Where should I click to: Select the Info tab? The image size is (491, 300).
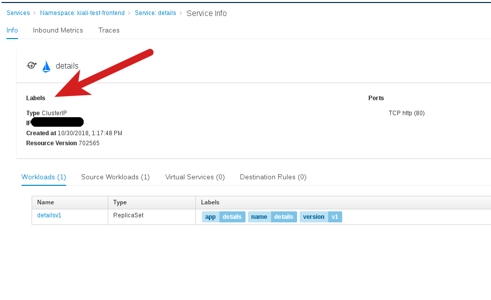tap(12, 31)
